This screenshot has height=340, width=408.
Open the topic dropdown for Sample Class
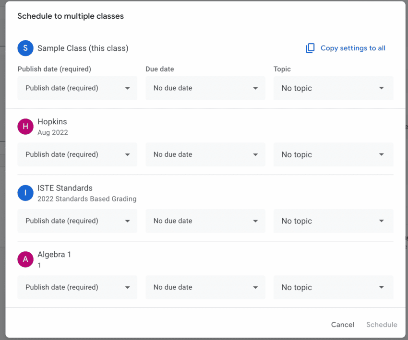pyautogui.click(x=333, y=88)
